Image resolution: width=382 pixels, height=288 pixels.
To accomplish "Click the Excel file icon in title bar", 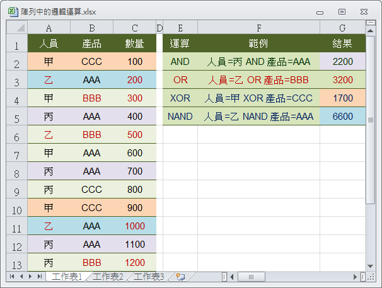I will 13,12.
